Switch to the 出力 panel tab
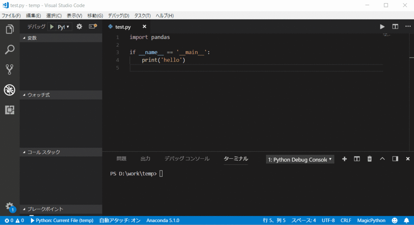 click(x=145, y=158)
